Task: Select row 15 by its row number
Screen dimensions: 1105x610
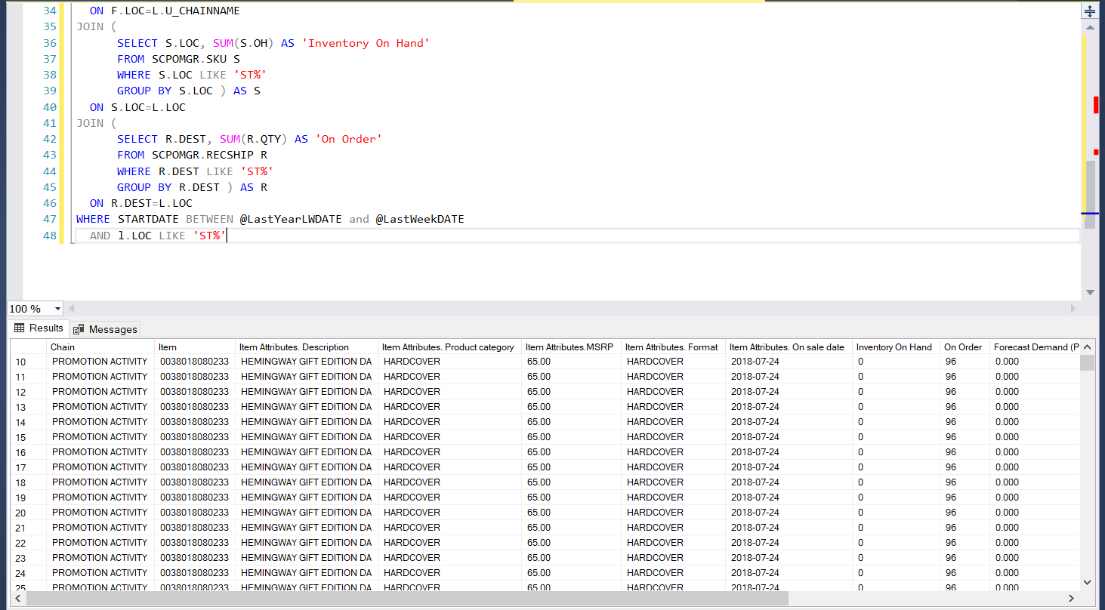Action: [x=21, y=437]
